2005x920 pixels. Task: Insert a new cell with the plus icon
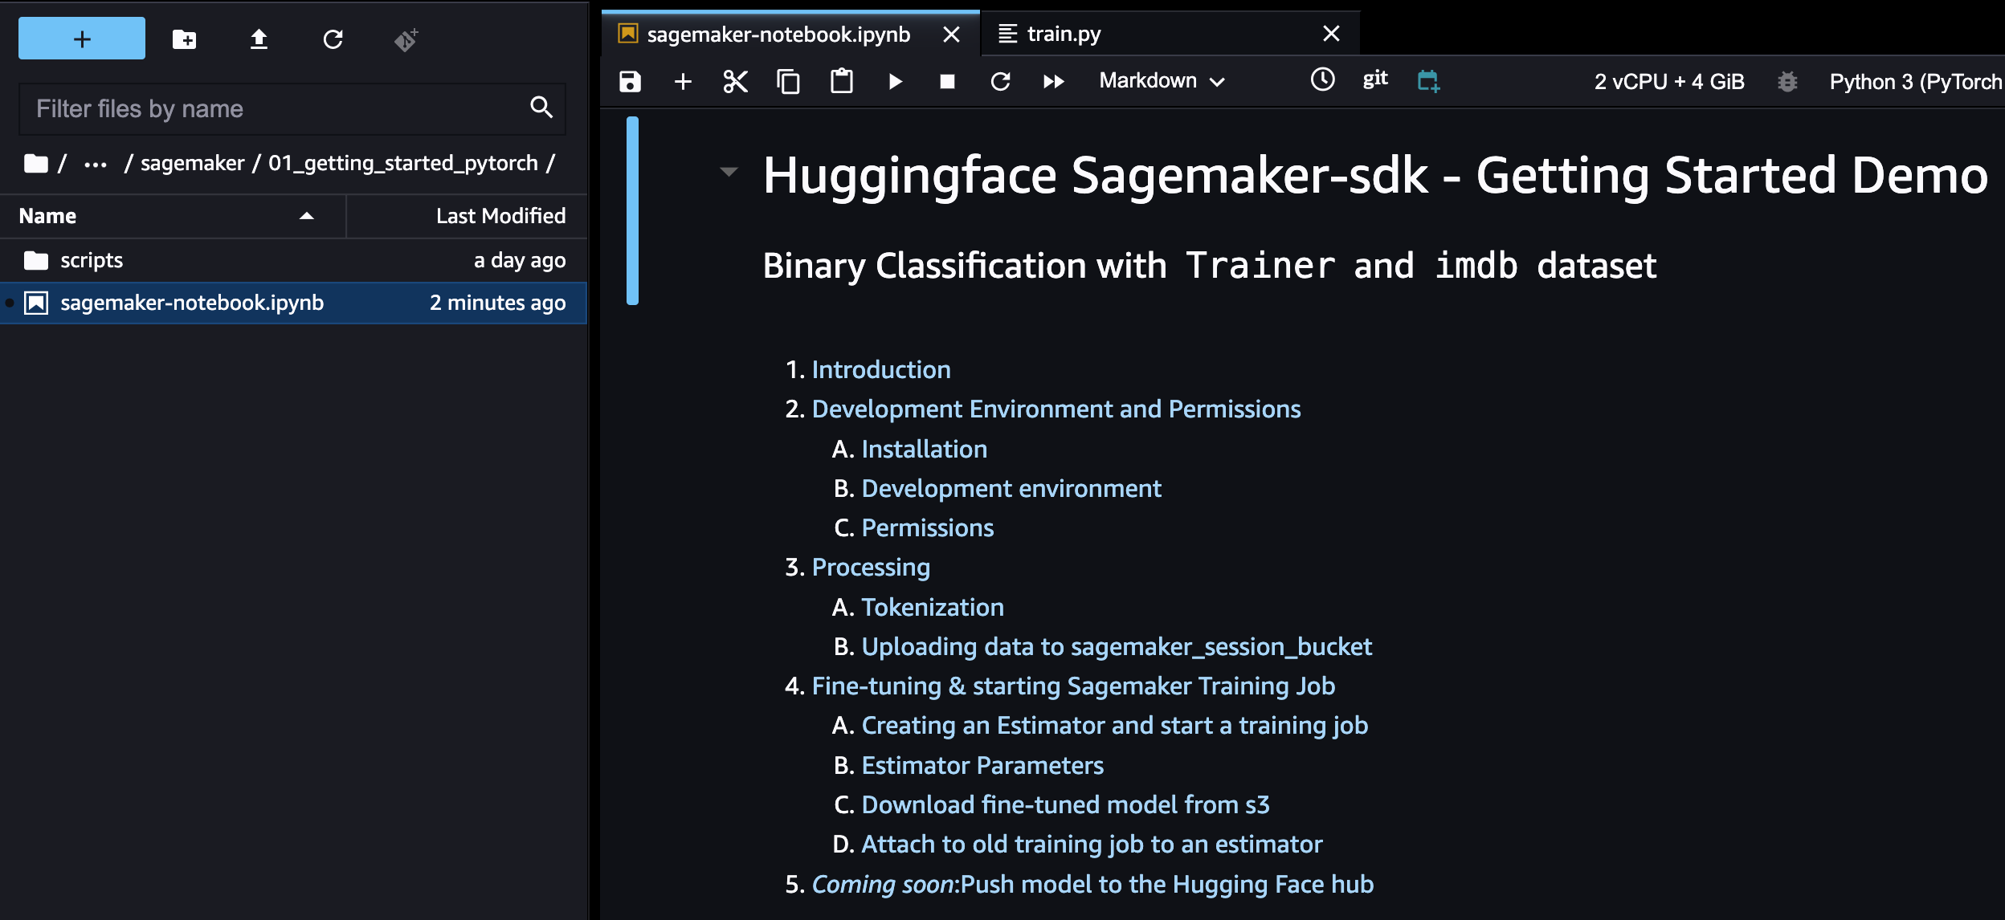[683, 81]
